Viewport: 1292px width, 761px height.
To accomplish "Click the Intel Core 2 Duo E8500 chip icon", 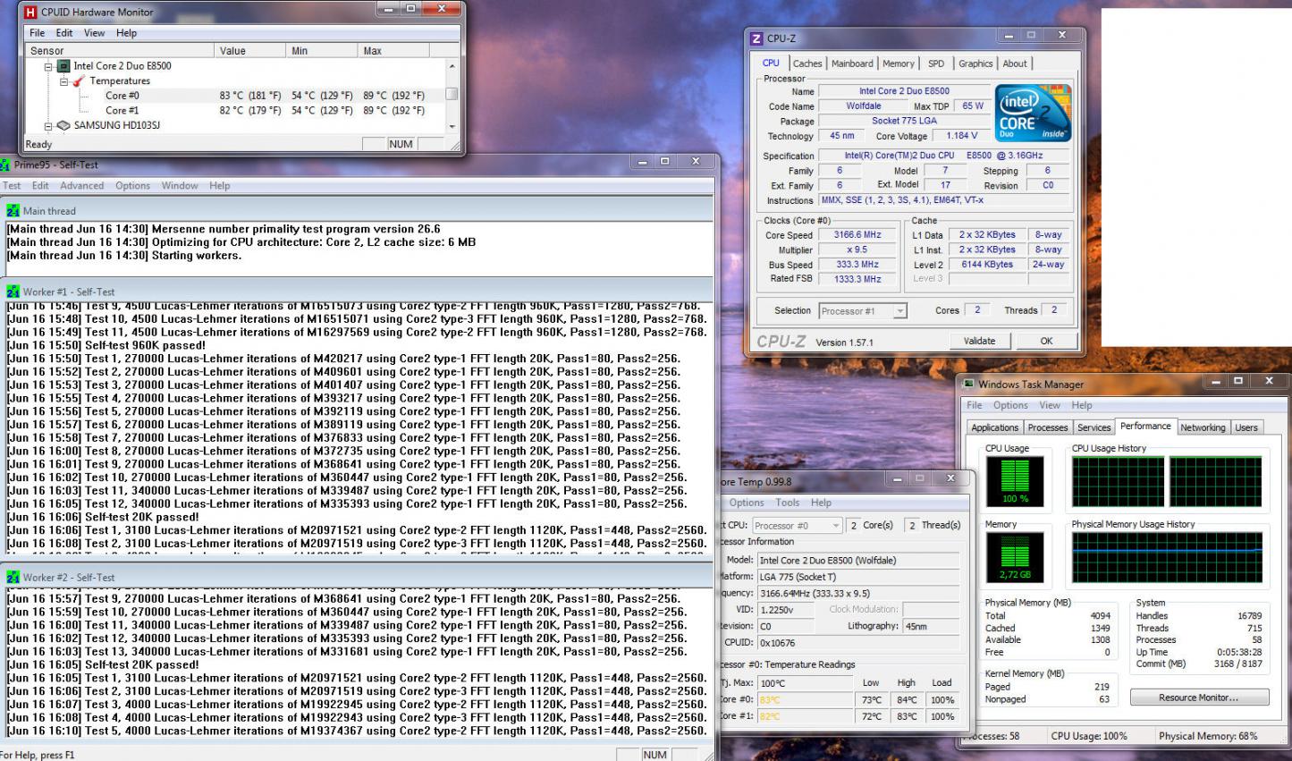I will [63, 66].
